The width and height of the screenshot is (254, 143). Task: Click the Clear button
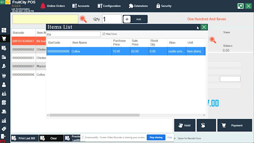coord(51,138)
